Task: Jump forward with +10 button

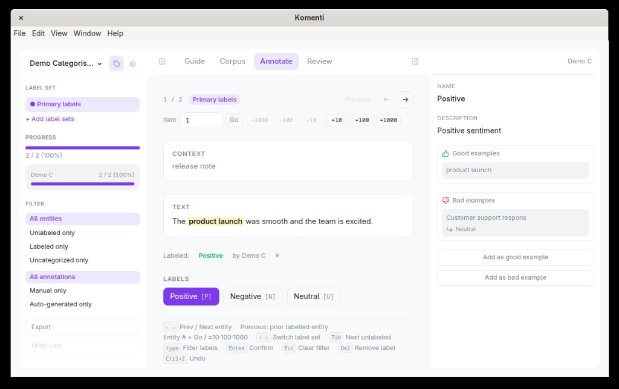Action: click(x=337, y=120)
